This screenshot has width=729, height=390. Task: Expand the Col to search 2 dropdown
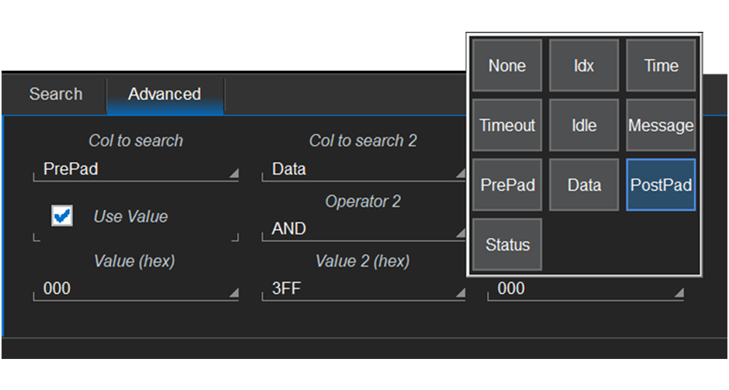click(363, 170)
